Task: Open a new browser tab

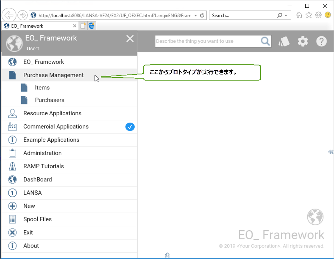Action: [83, 26]
